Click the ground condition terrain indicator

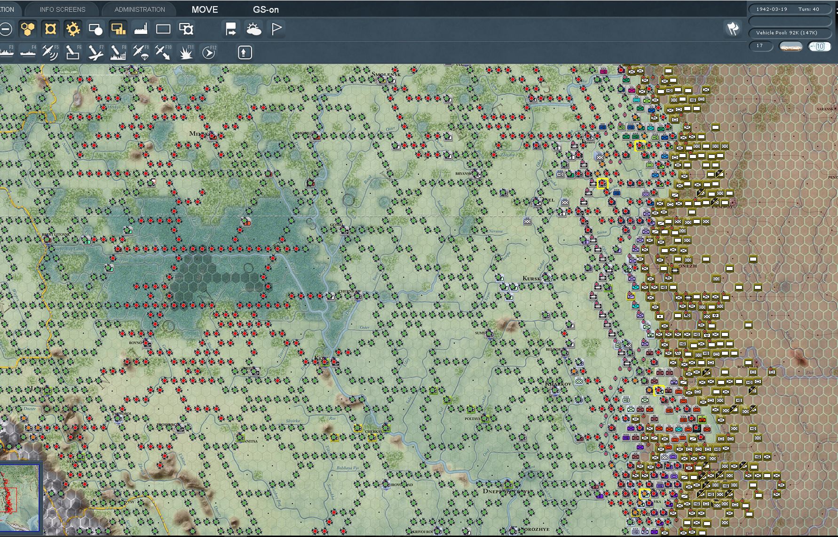[x=791, y=46]
